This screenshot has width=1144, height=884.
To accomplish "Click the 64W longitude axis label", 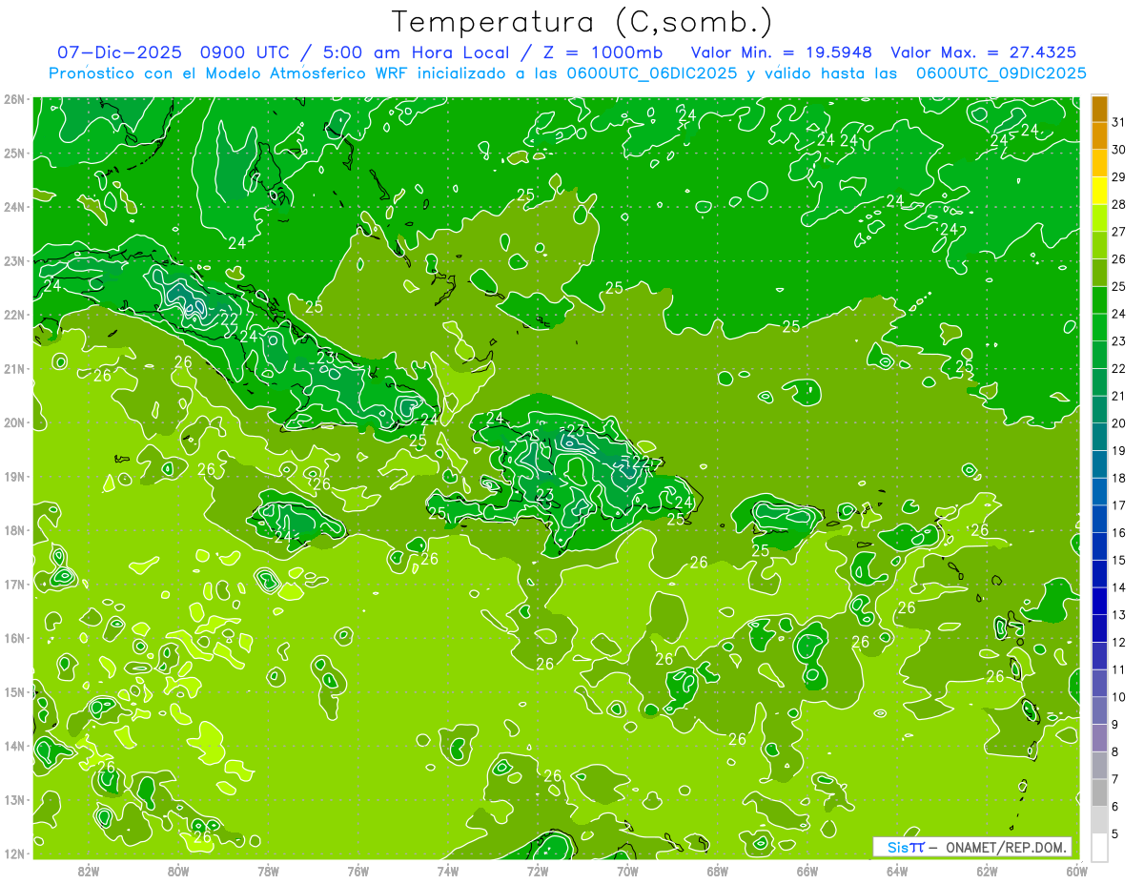I will [897, 871].
